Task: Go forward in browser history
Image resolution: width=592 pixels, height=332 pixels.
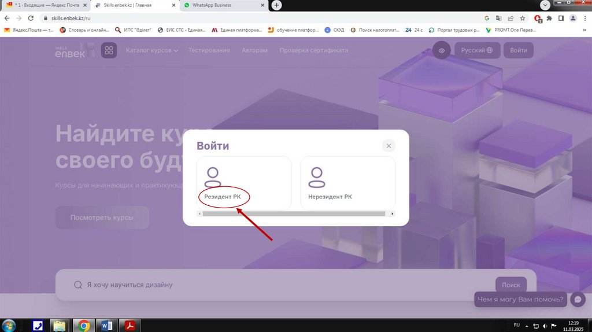Action: [19, 18]
